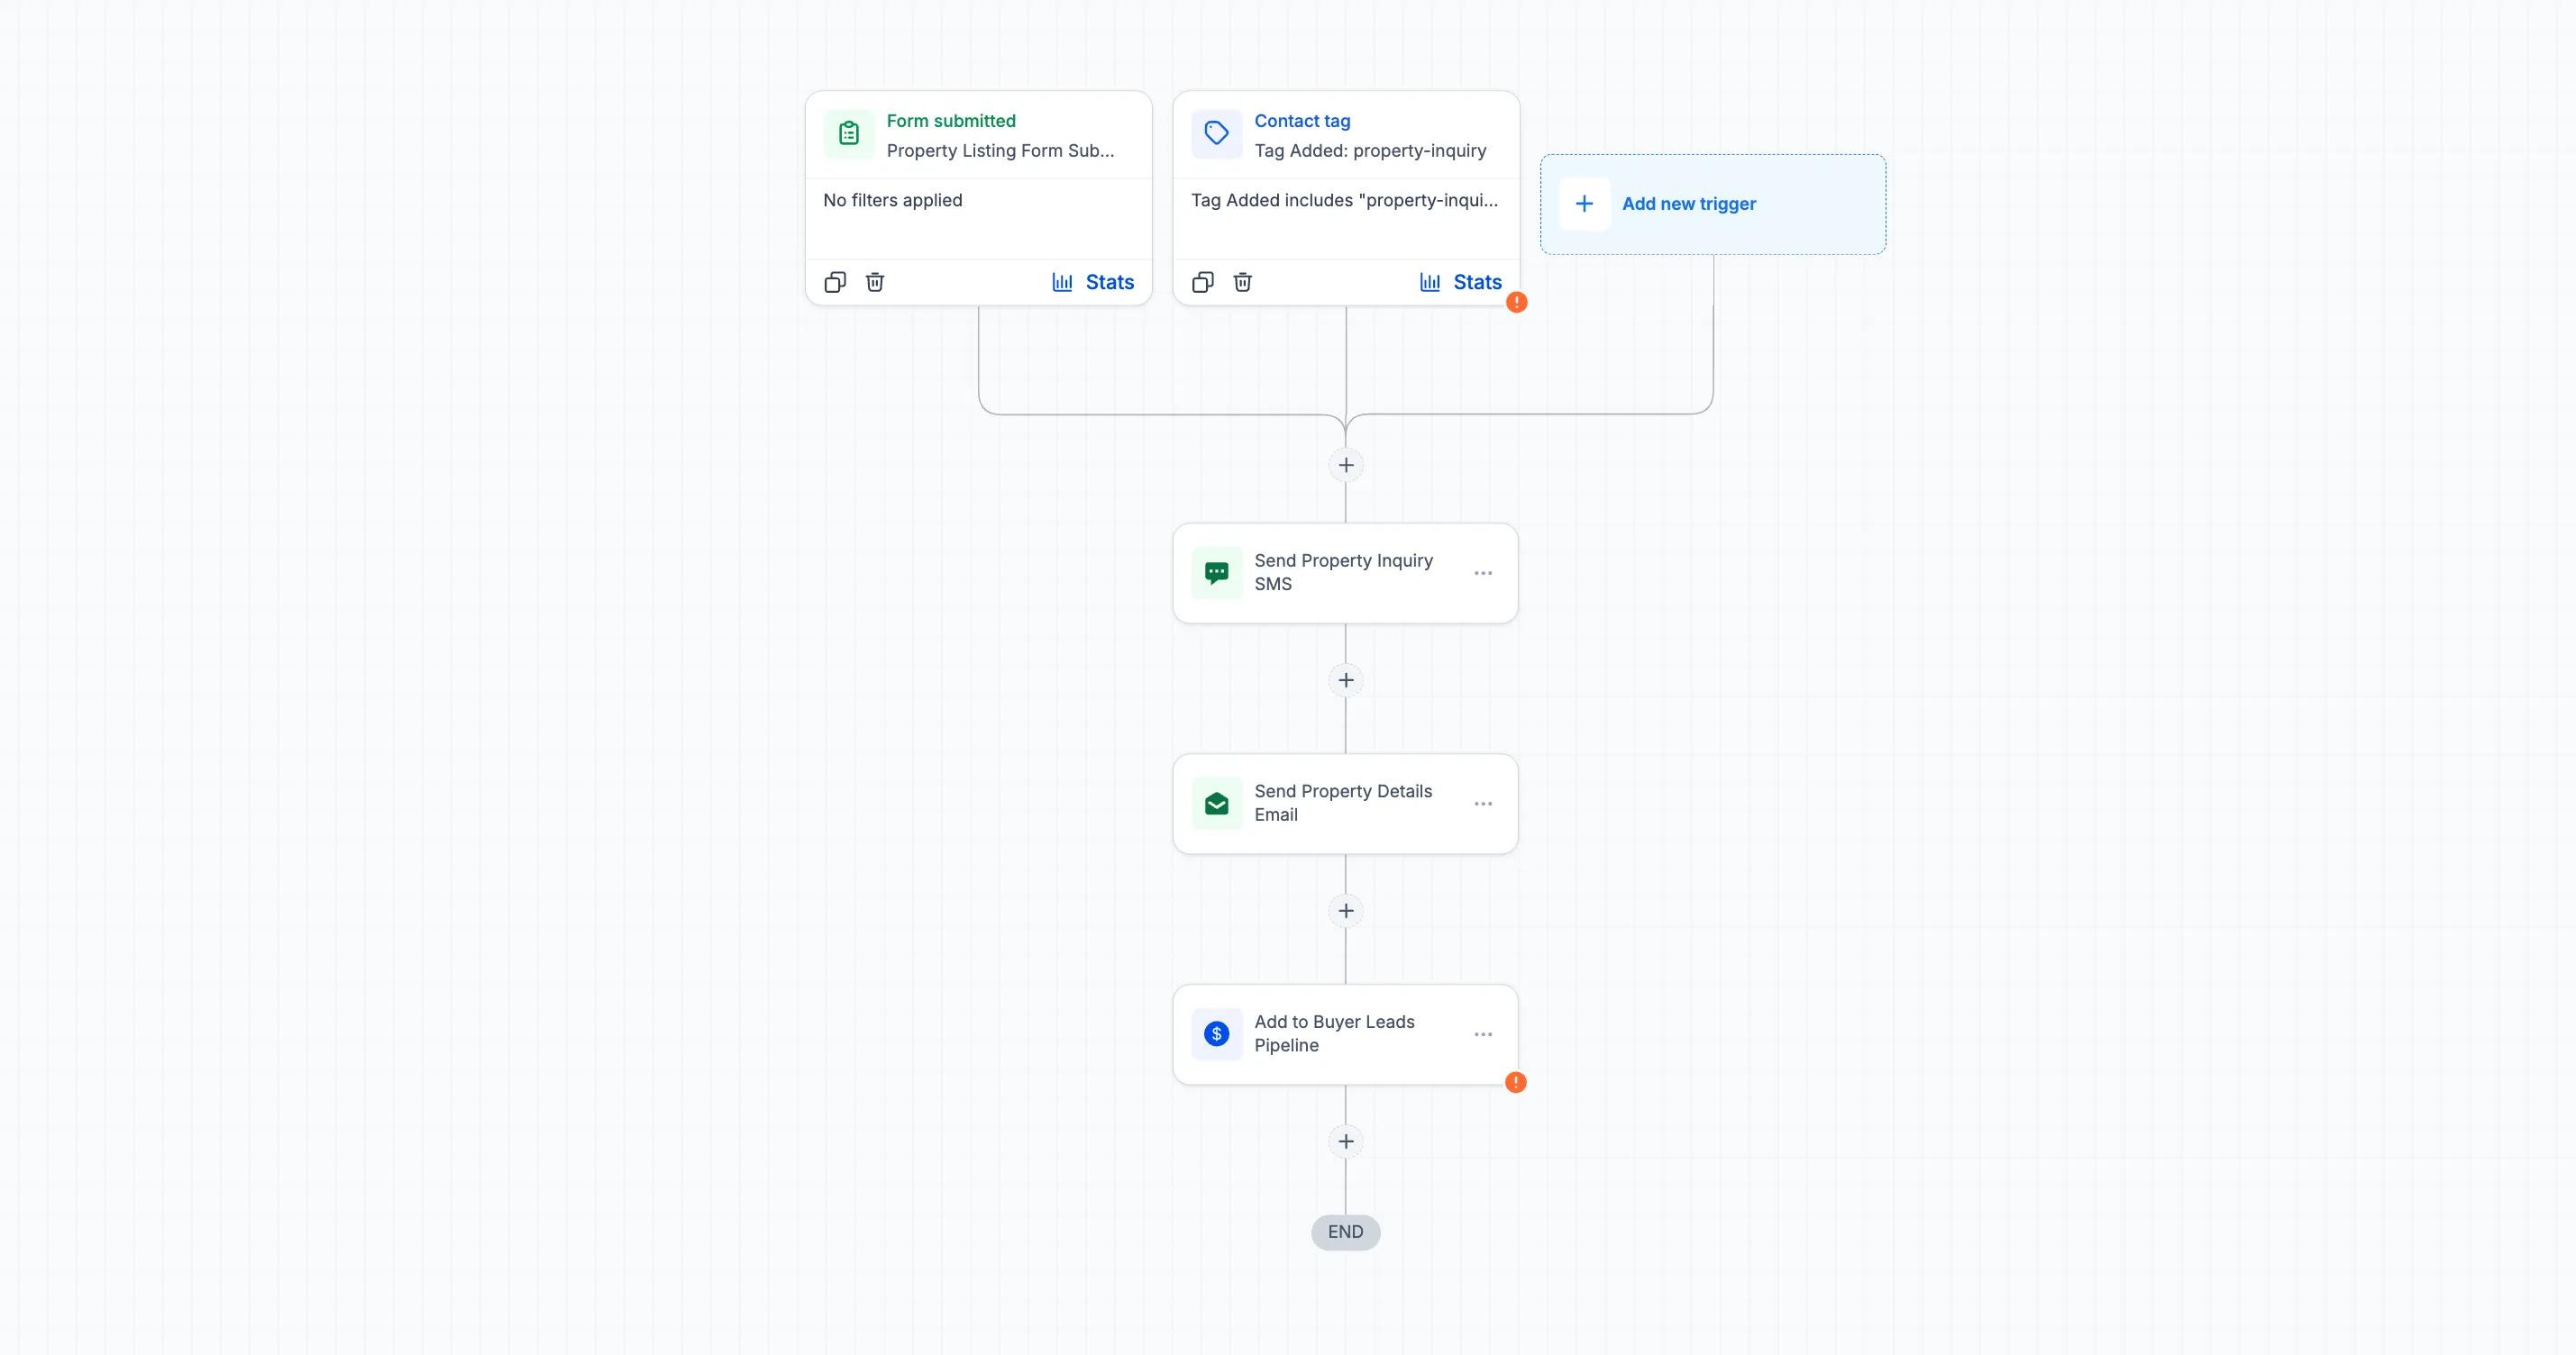Select the Contact tag trigger title
The image size is (2576, 1355).
pyautogui.click(x=1302, y=121)
